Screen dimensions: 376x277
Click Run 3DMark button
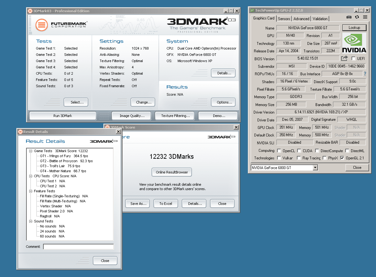[63, 116]
